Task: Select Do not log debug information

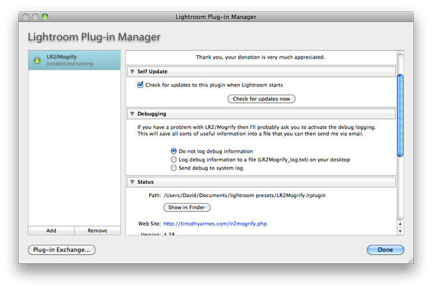Action: point(173,151)
